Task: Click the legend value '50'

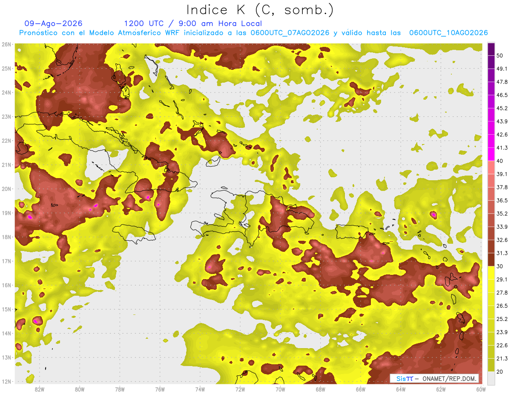Action: coord(500,56)
